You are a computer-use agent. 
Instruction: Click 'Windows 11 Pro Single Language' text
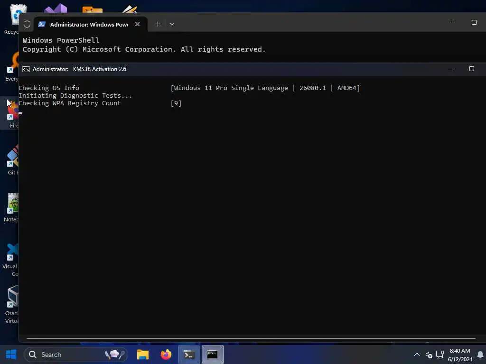(231, 88)
